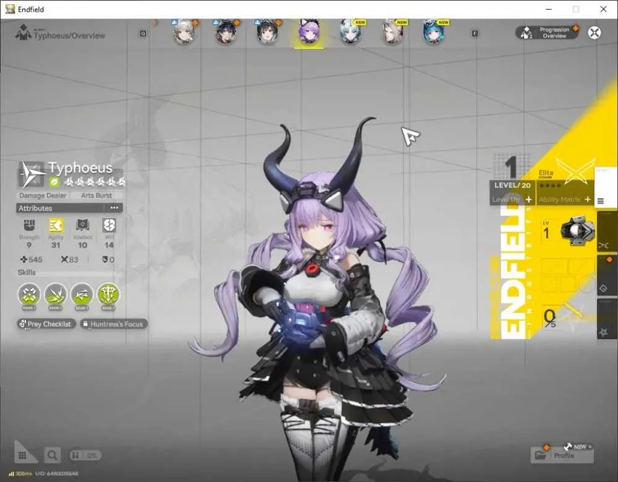Toggle the pause animation pill button

[x=85, y=455]
